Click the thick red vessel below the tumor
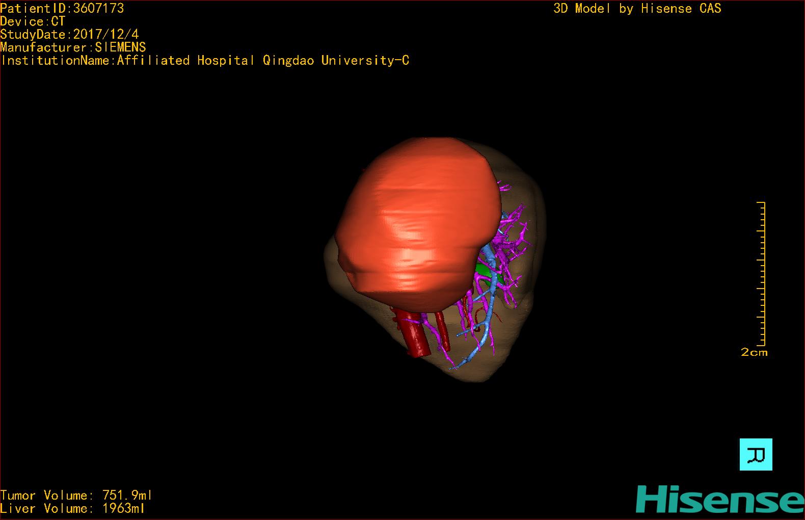The image size is (805, 520). (x=414, y=332)
